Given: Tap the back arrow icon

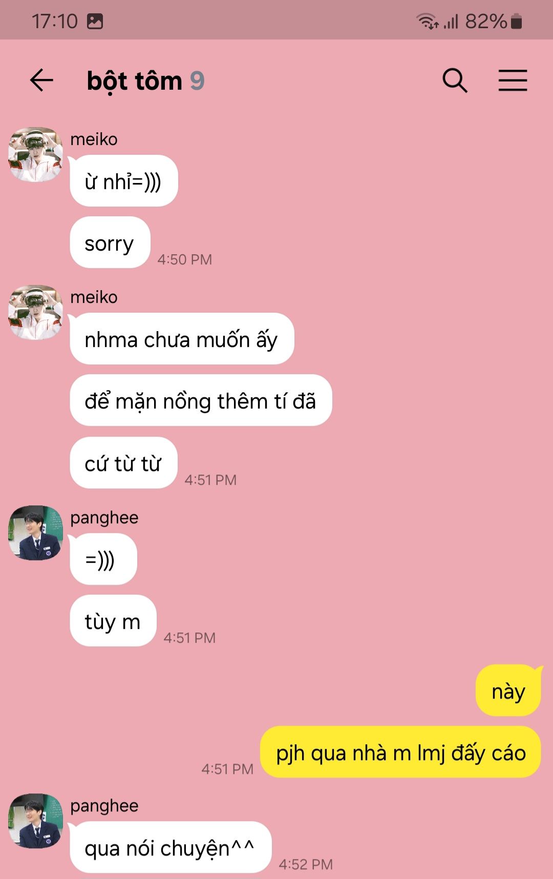Looking at the screenshot, I should click(x=41, y=80).
